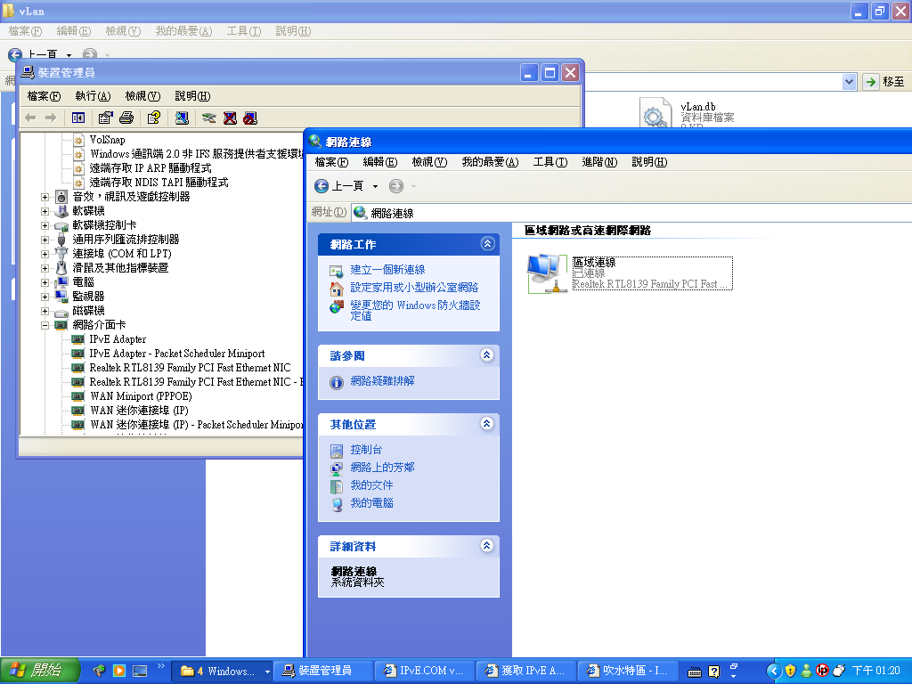Collapse the 詳細資料 panel with its chevron
912x684 pixels.
coord(486,546)
